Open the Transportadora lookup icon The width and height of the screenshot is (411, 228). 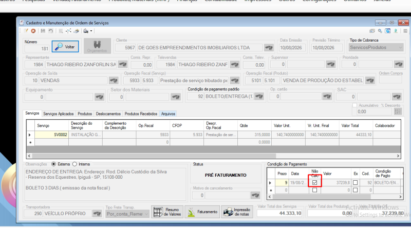click(97, 214)
